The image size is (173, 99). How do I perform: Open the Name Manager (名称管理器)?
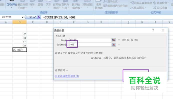[99, 5]
